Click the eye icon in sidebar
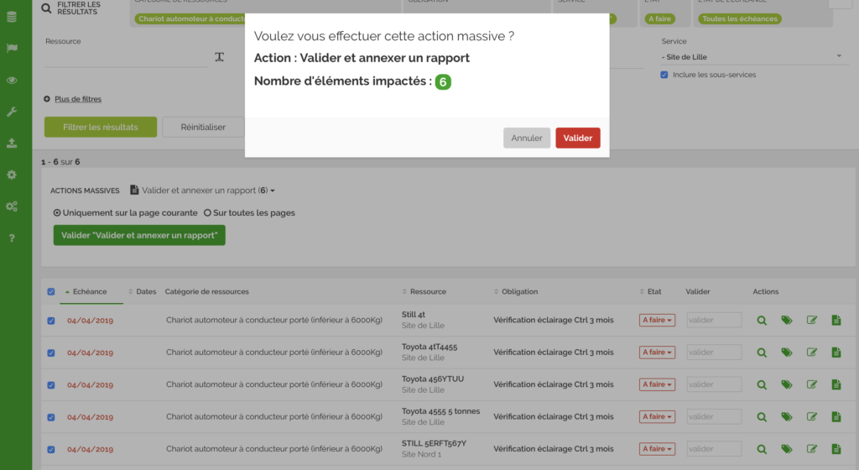Screen dimensions: 859x470 point(12,81)
